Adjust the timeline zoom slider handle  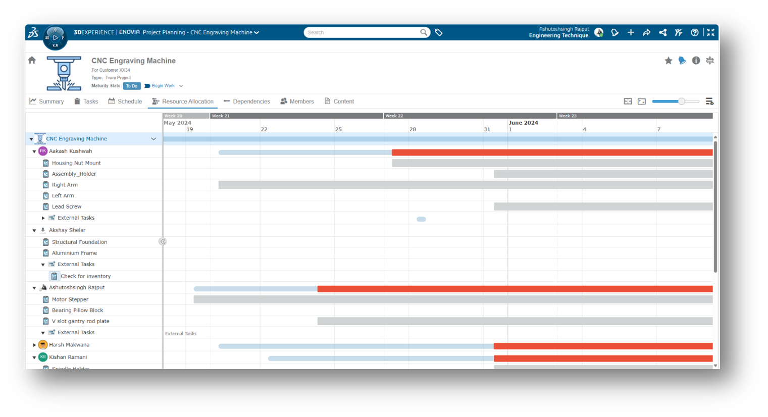[x=681, y=101]
